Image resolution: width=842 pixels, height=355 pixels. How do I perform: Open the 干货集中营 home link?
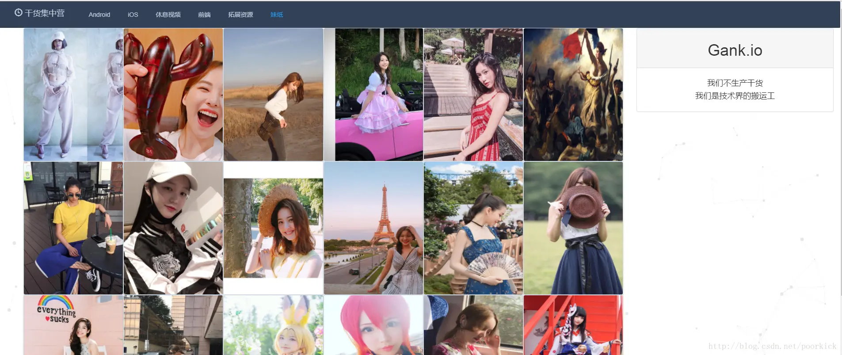pyautogui.click(x=40, y=13)
